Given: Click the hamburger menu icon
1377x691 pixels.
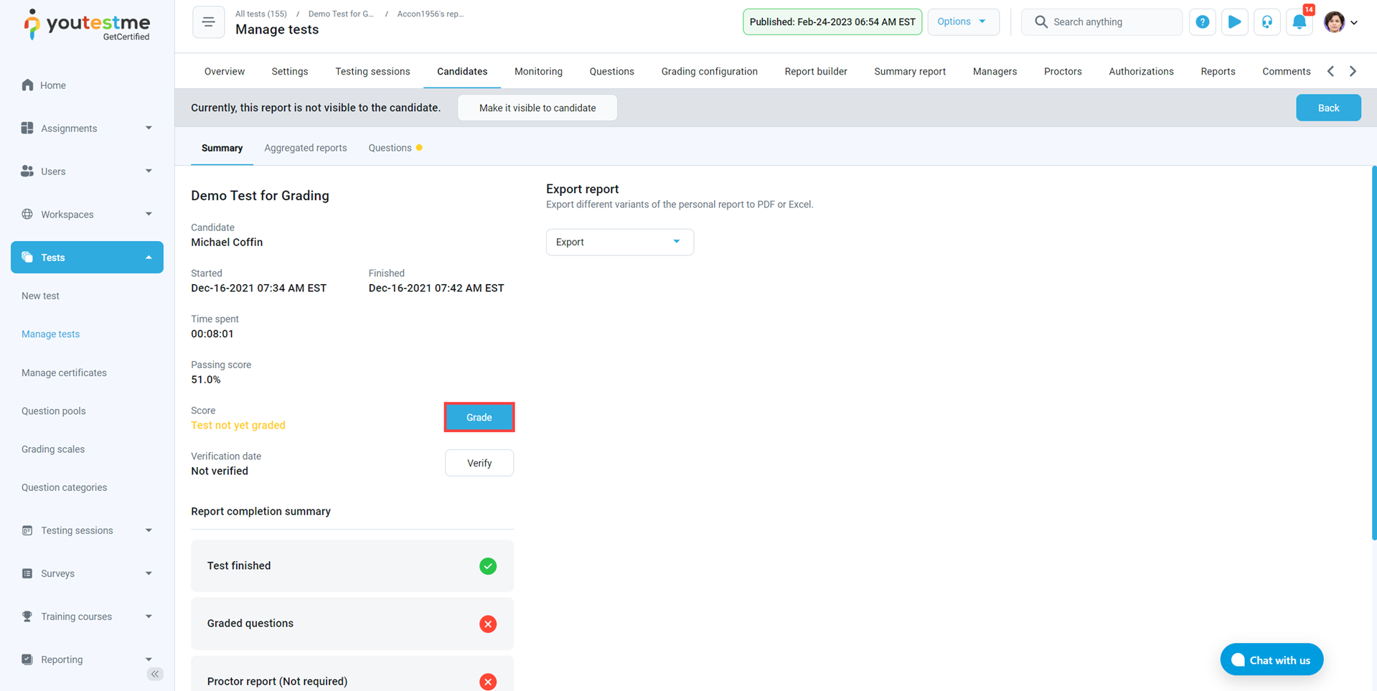Looking at the screenshot, I should coord(208,22).
